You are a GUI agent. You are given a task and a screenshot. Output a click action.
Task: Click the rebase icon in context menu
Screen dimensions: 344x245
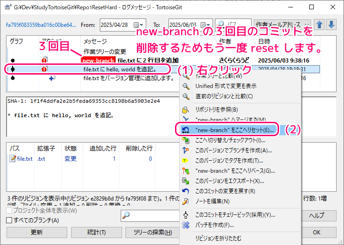click(186, 171)
